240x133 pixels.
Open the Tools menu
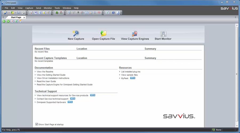click(57, 8)
